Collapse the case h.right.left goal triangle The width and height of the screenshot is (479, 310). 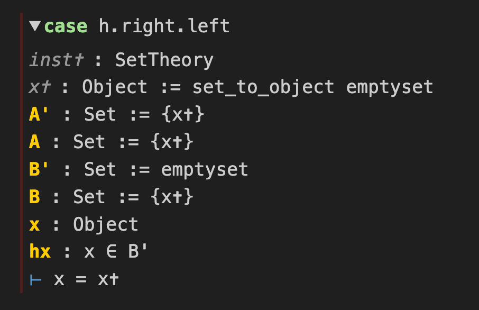pos(35,26)
